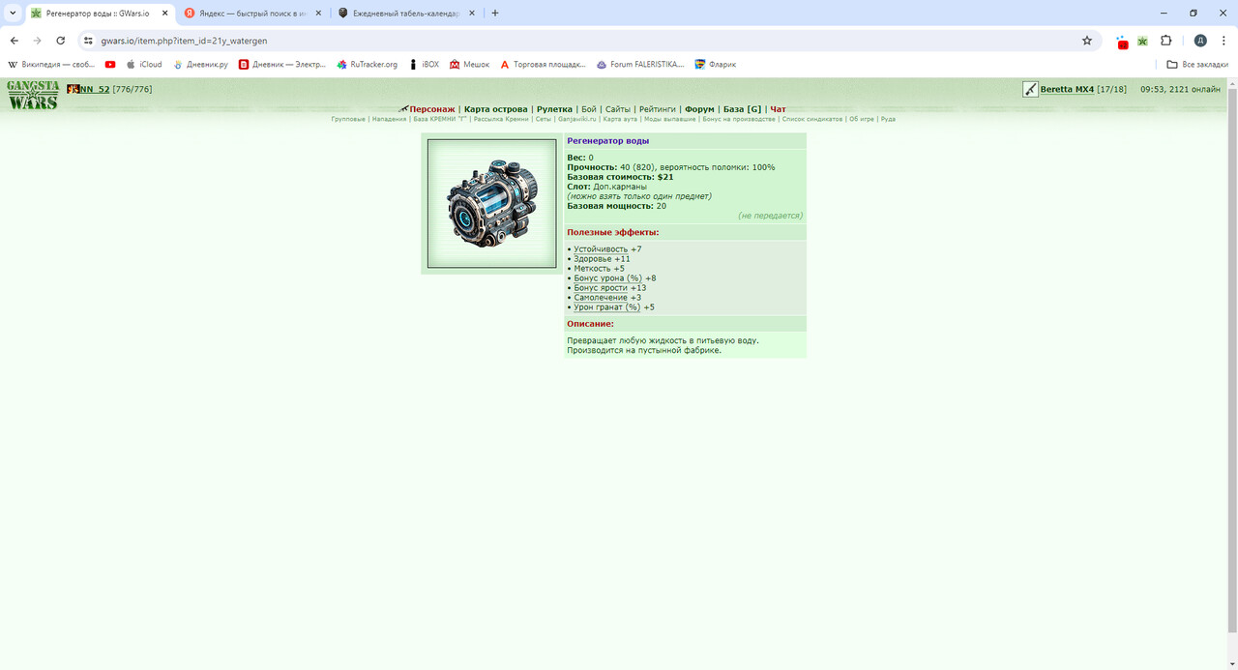Open Chrome's three-dot menu
1238x670 pixels.
[1223, 41]
